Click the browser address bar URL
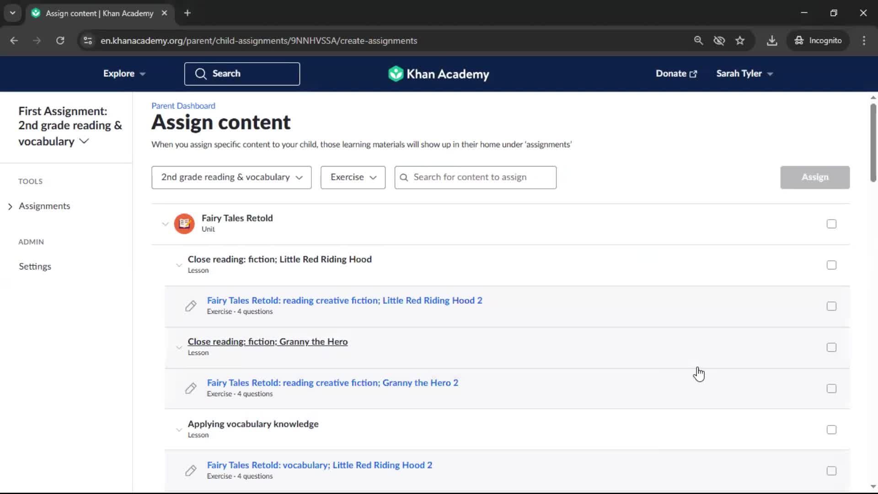 tap(259, 41)
